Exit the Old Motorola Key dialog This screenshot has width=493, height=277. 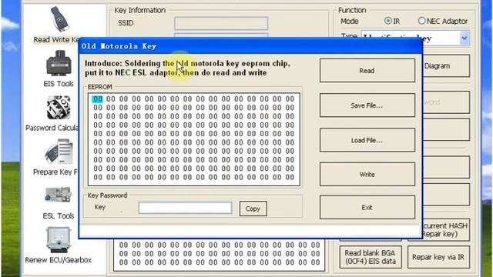pyautogui.click(x=367, y=207)
